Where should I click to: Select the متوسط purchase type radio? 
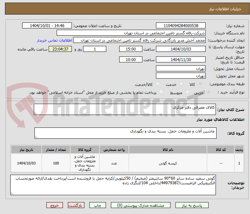[187, 92]
